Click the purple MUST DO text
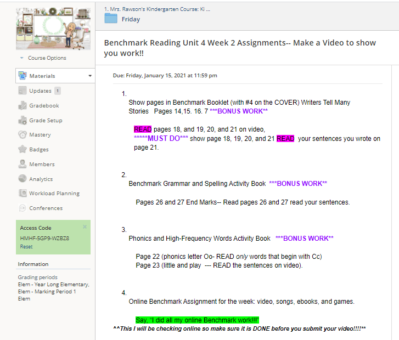Image resolution: width=399 pixels, height=340 pixels. (x=161, y=138)
